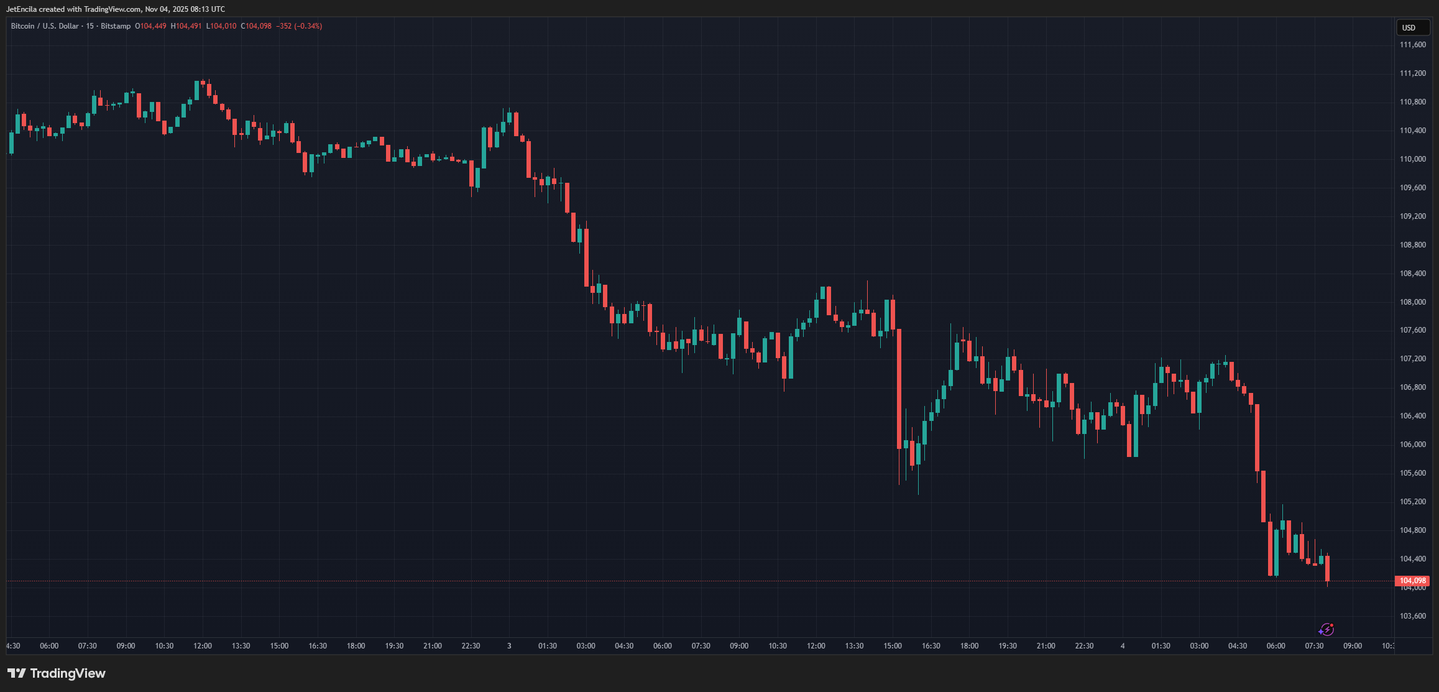This screenshot has width=1439, height=692.
Task: Click the last red candle at the price line
Action: (1327, 568)
